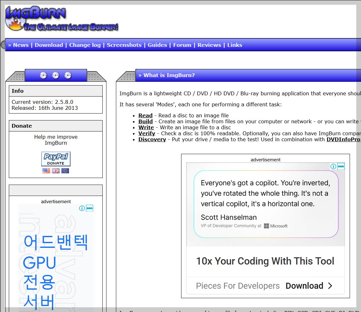Viewport: 361px width, 312px height.
Task: Open the Guides section
Action: point(158,45)
